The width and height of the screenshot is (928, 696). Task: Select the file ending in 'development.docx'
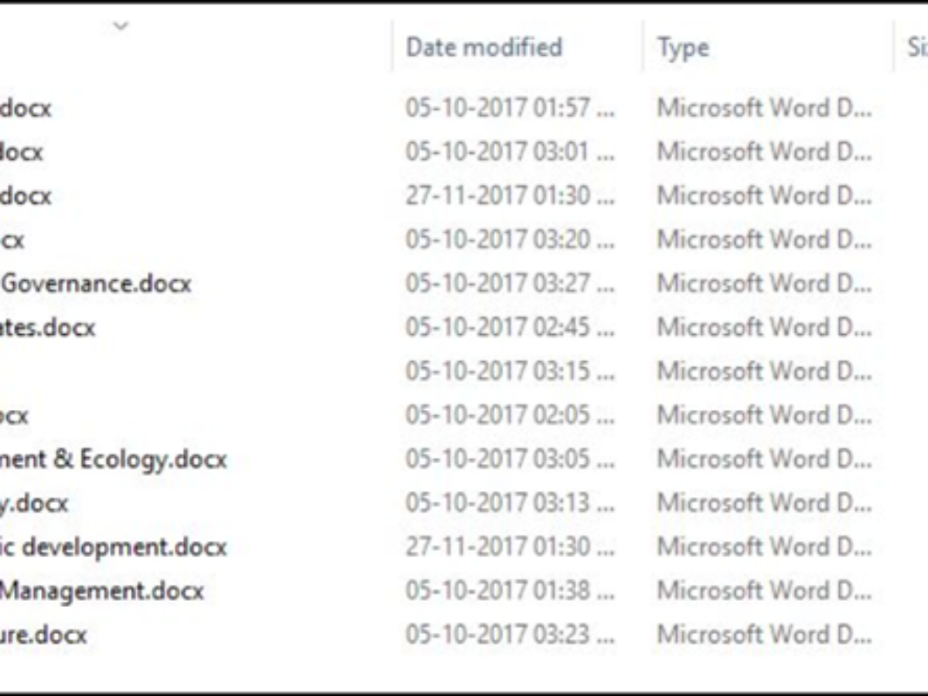[x=114, y=548]
